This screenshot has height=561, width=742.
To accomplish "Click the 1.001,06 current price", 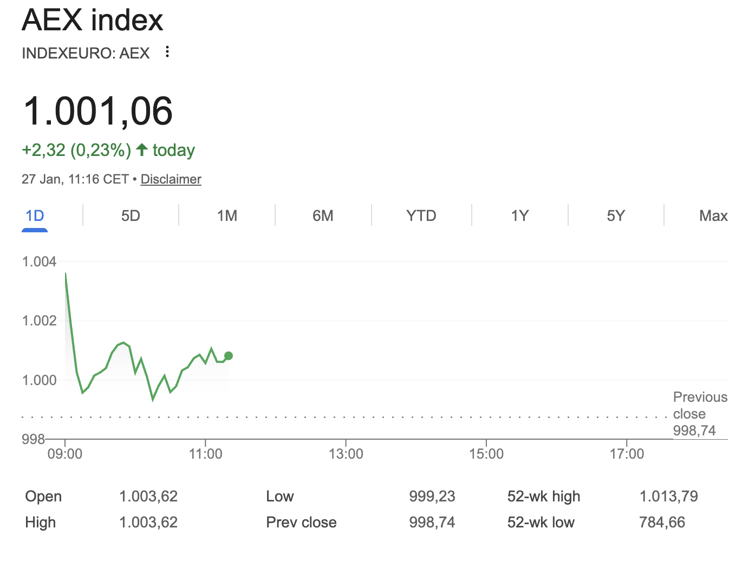I will point(98,112).
